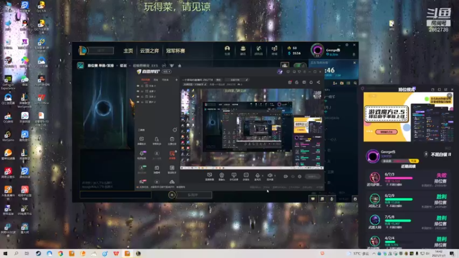This screenshot has height=258, width=459.
Task: Open Windows Start menu
Action: [x=5, y=253]
